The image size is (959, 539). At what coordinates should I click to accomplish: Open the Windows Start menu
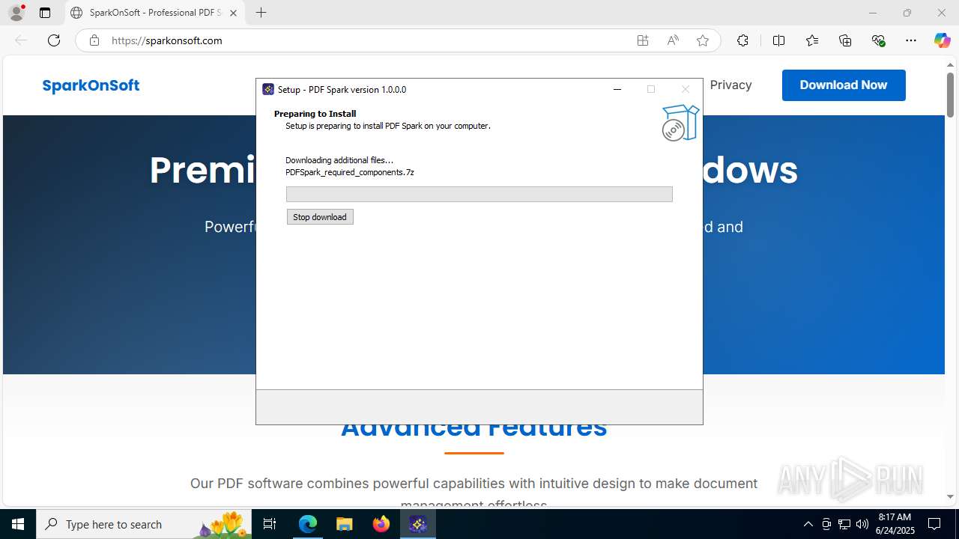18,524
